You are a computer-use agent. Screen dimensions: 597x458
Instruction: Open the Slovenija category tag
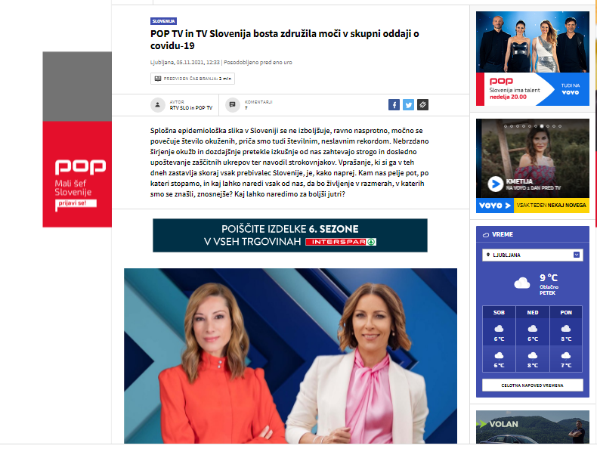(x=163, y=21)
